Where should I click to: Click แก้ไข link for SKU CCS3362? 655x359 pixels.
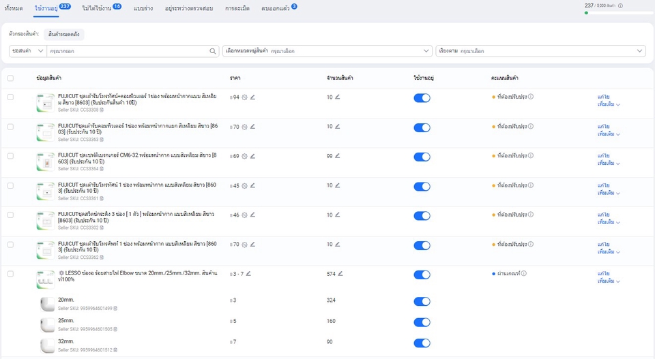pos(603,245)
